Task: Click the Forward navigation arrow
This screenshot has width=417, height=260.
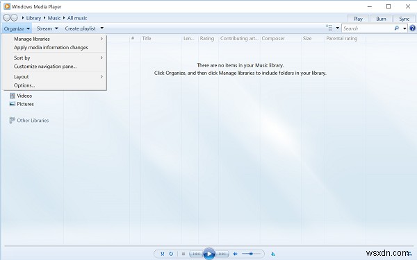Action: [x=15, y=18]
